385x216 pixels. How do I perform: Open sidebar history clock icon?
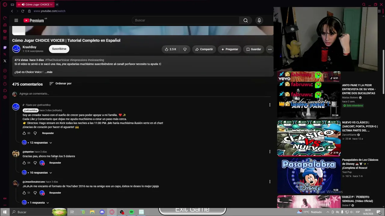(5, 84)
